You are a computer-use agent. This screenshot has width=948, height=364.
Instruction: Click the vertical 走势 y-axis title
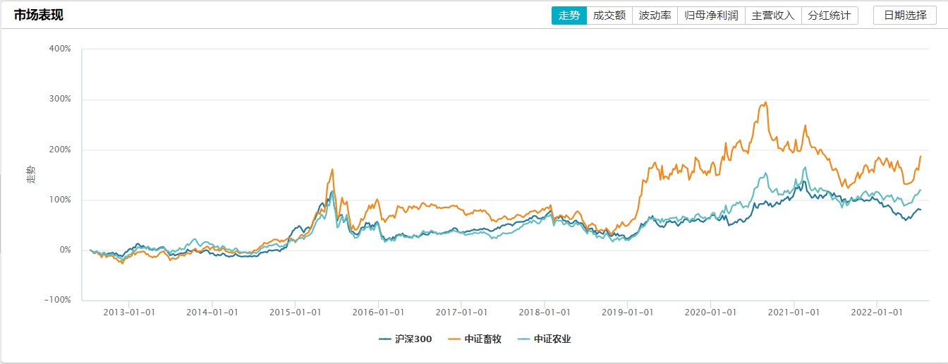(x=30, y=175)
